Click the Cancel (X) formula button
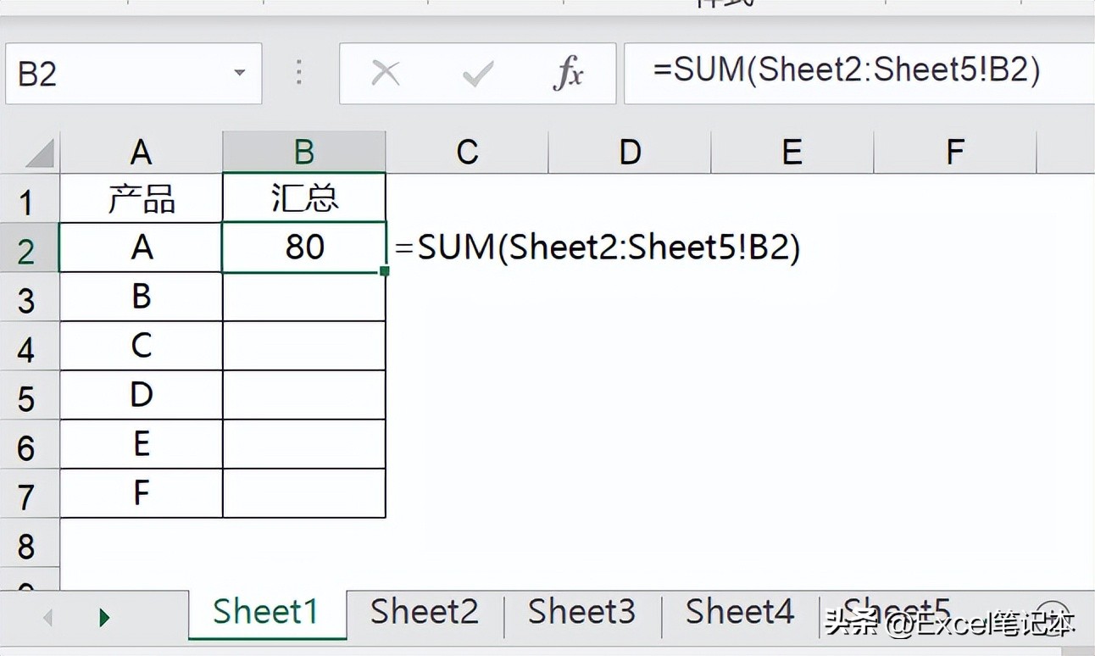The width and height of the screenshot is (1095, 656). [386, 75]
